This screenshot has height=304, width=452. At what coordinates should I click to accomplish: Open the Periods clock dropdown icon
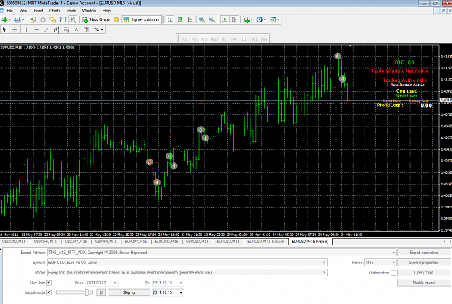click(x=261, y=20)
